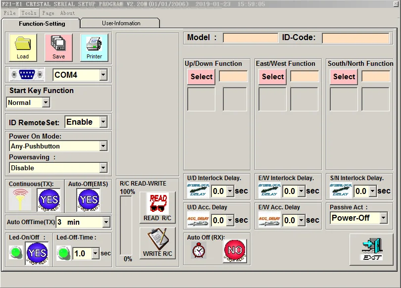Click the Continuous(TX) antenna icon
Viewport: 401px width, 288px height.
(20, 199)
